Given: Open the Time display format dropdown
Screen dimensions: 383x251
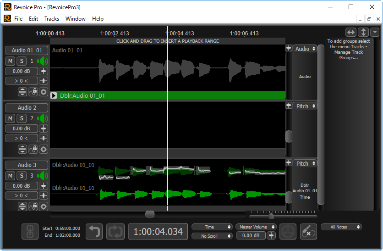Looking at the screenshot, I should (212, 227).
